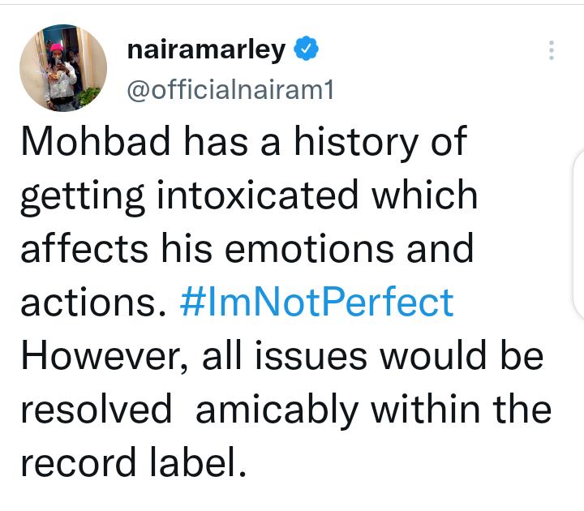Click the word Mohbad in the tweet
Image resolution: width=584 pixels, height=511 pixels.
point(96,141)
